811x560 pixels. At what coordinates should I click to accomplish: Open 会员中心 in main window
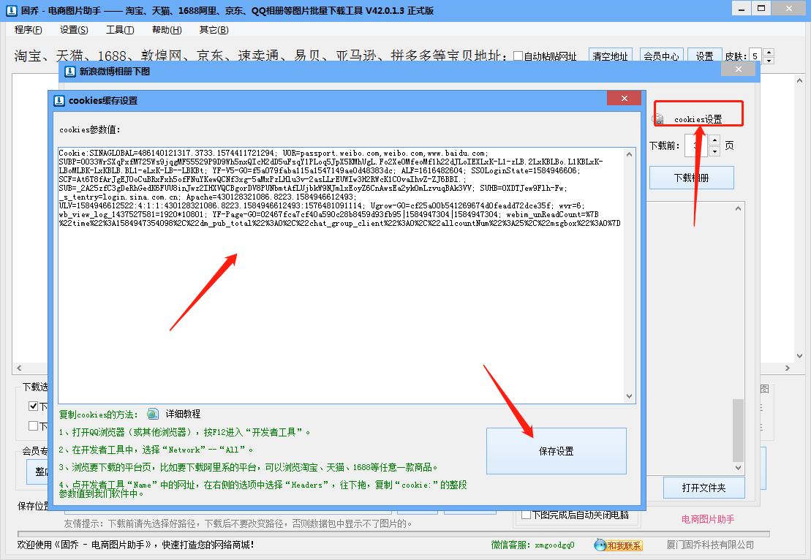[661, 56]
